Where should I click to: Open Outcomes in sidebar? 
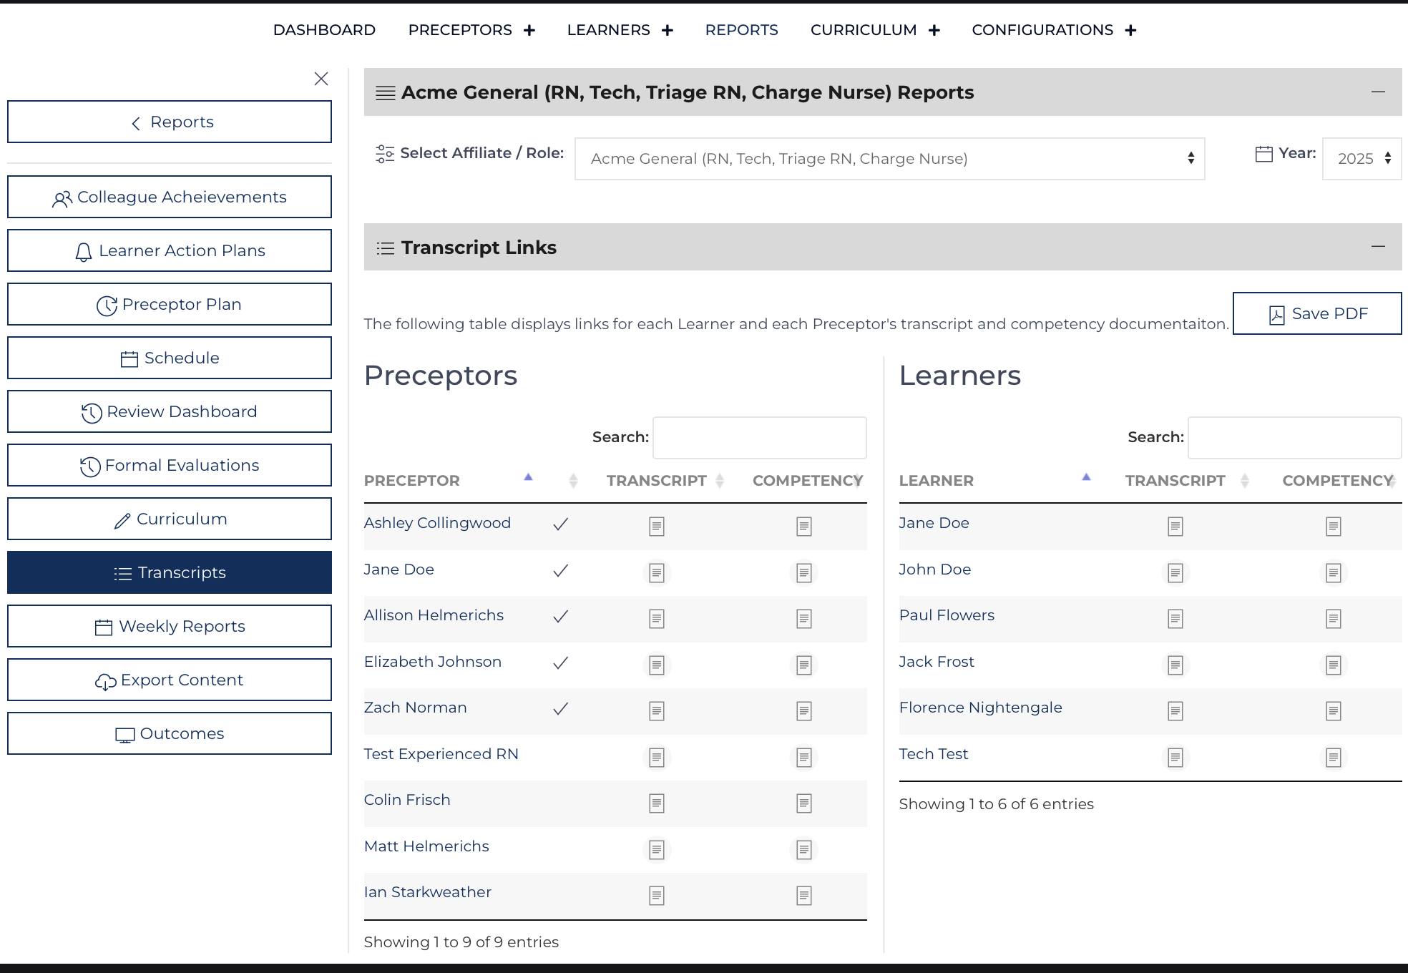pyautogui.click(x=170, y=733)
